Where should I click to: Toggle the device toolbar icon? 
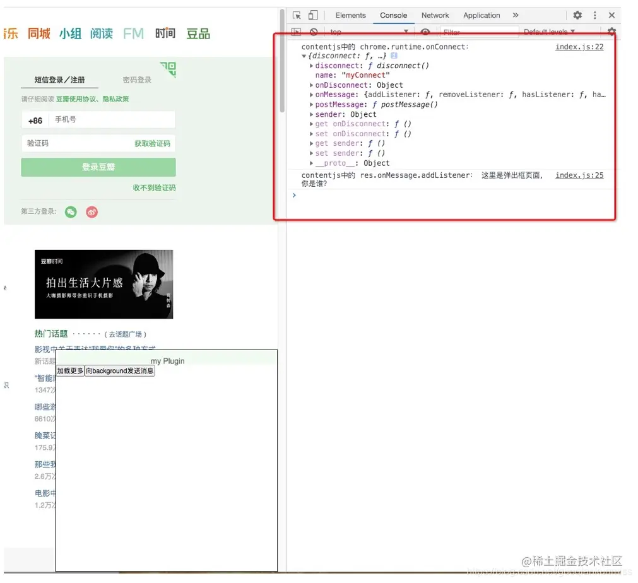pyautogui.click(x=313, y=16)
